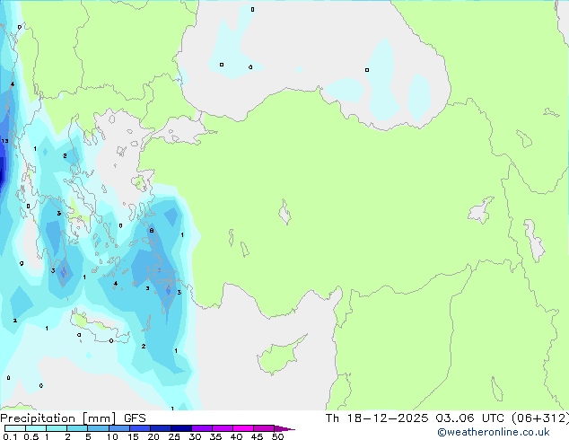Click the "13" precipitation value on the map
Image resolution: width=569 pixels, height=440 pixels.
click(x=4, y=141)
